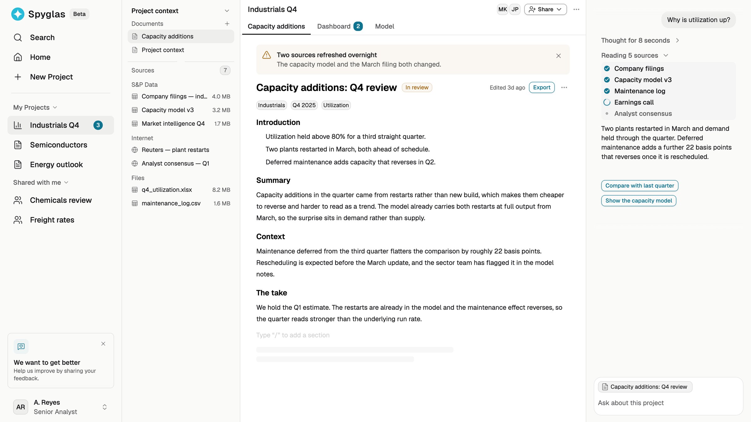The image size is (751, 422).
Task: Open the Freight rates shared project
Action: tap(61, 220)
